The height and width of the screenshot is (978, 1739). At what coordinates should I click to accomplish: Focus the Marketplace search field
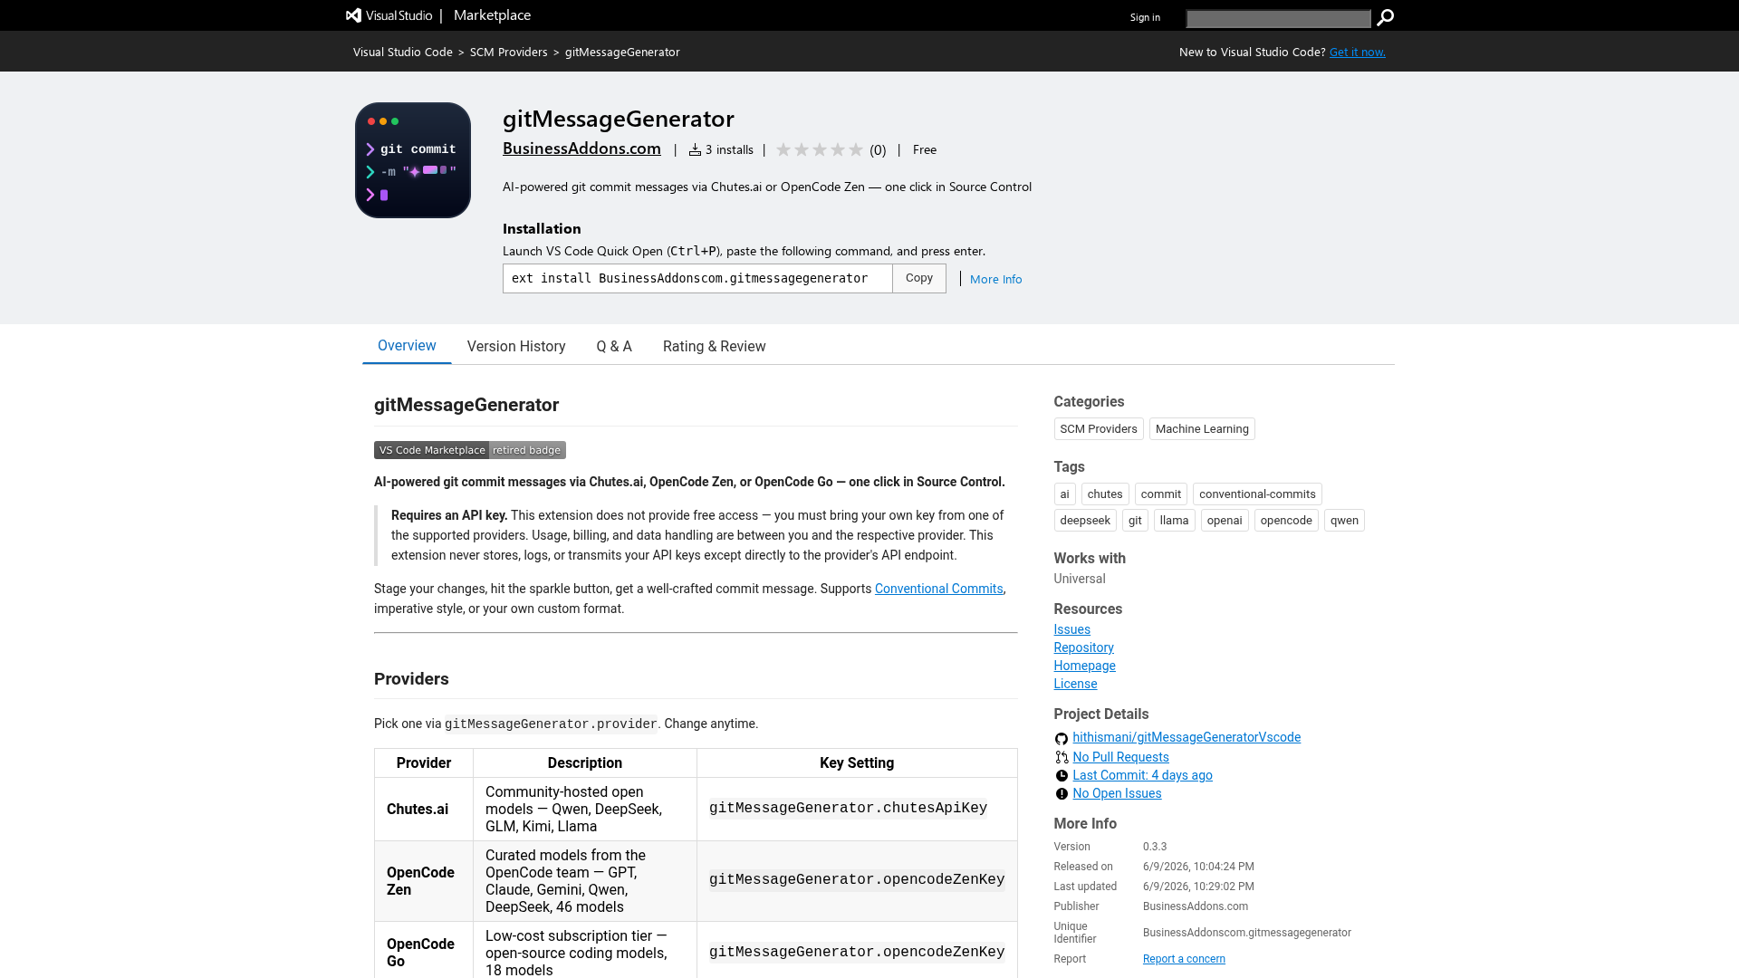click(1278, 18)
